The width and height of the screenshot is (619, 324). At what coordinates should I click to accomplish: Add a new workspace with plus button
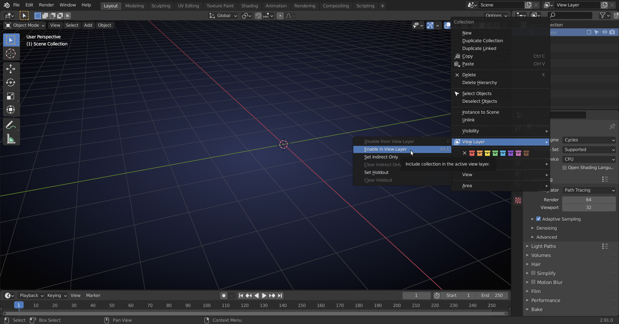(x=383, y=6)
